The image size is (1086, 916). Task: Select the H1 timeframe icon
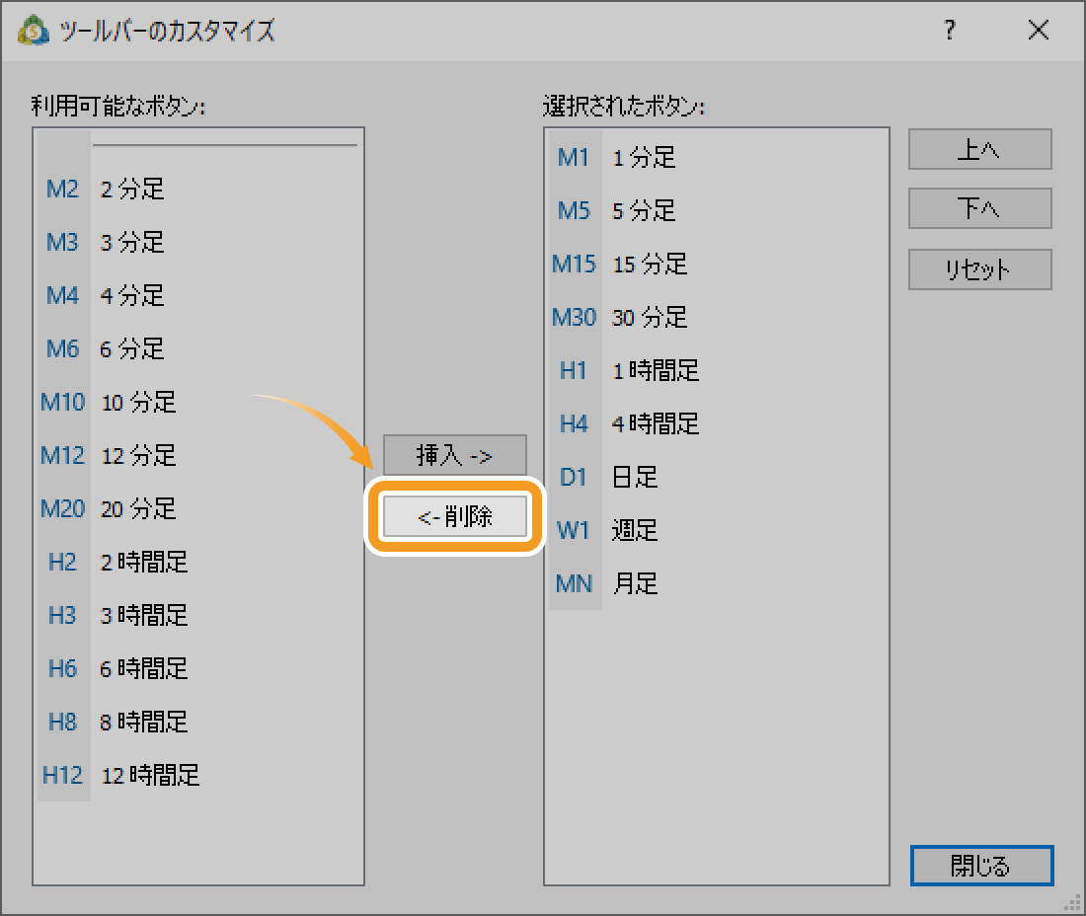pos(574,370)
